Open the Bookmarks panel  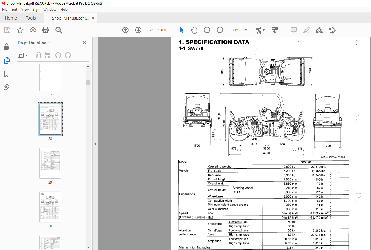point(6,74)
